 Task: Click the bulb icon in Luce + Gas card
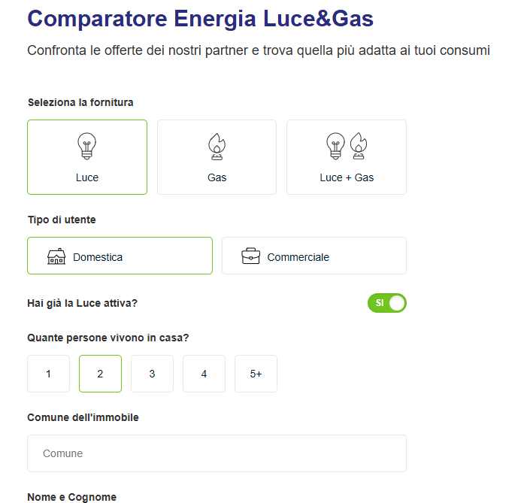point(335,147)
